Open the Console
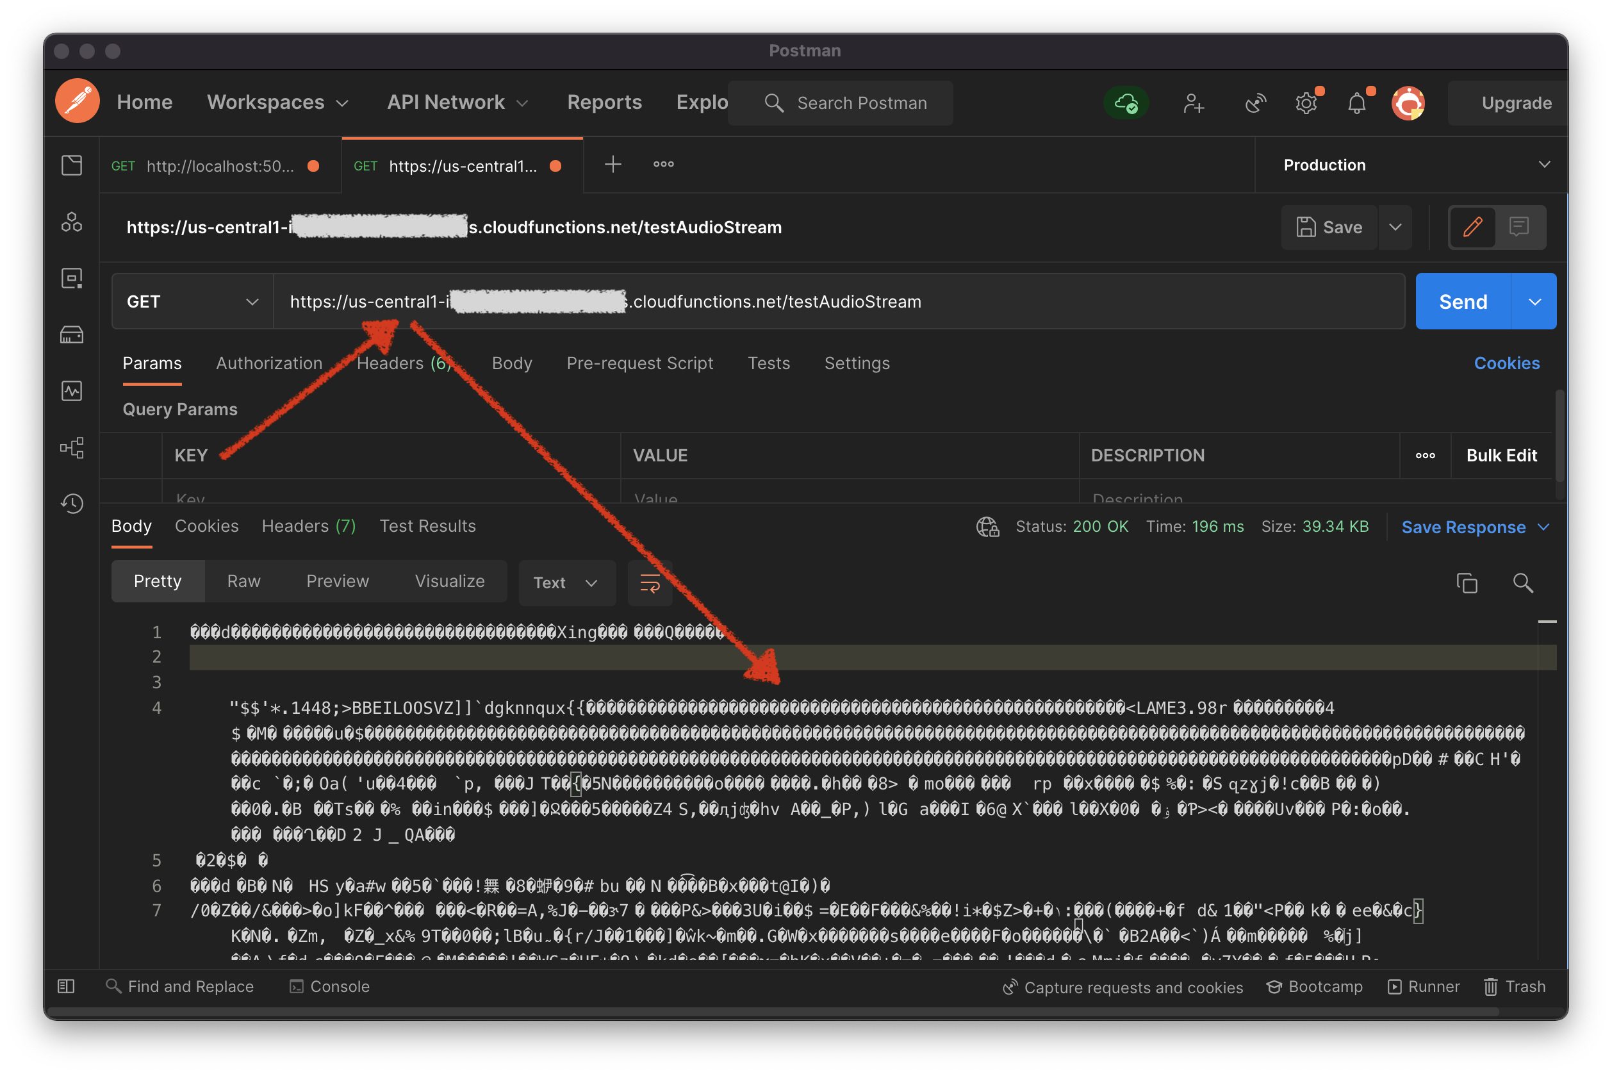This screenshot has width=1612, height=1074. coord(329,986)
